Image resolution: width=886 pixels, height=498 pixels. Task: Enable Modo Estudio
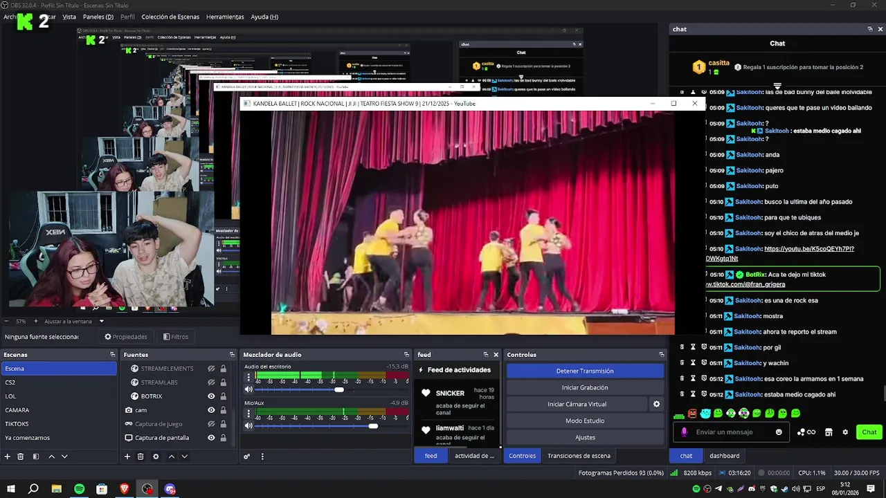(585, 421)
